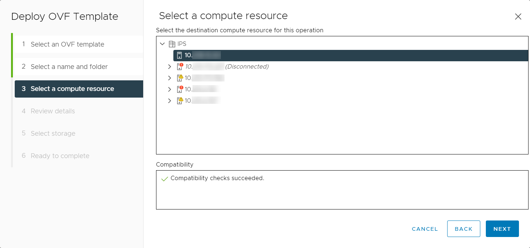Click the "Compatibility checks succeeded." message
The height and width of the screenshot is (248, 530).
(218, 178)
